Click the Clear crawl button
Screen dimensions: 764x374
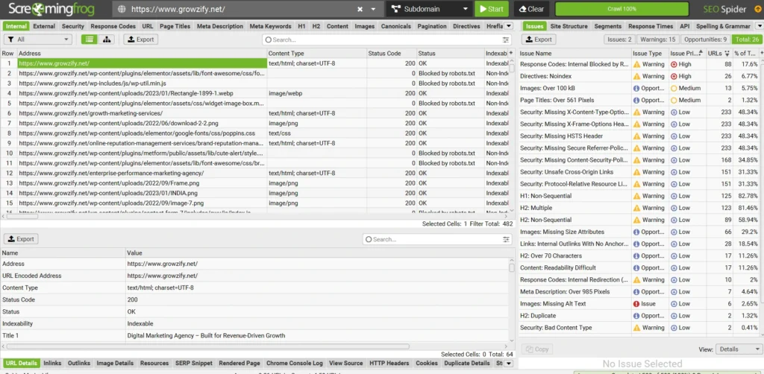click(531, 9)
